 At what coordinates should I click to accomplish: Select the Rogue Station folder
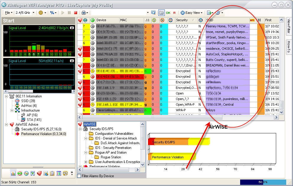111,157
